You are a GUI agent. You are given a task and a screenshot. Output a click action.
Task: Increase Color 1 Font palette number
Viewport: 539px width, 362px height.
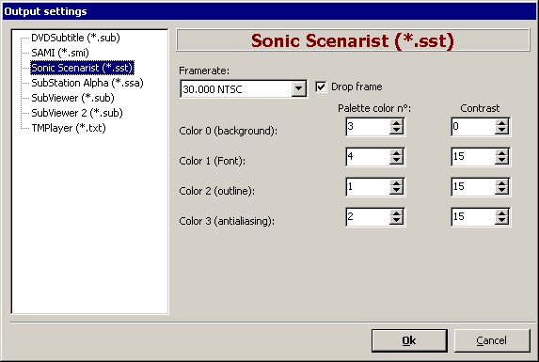point(396,153)
